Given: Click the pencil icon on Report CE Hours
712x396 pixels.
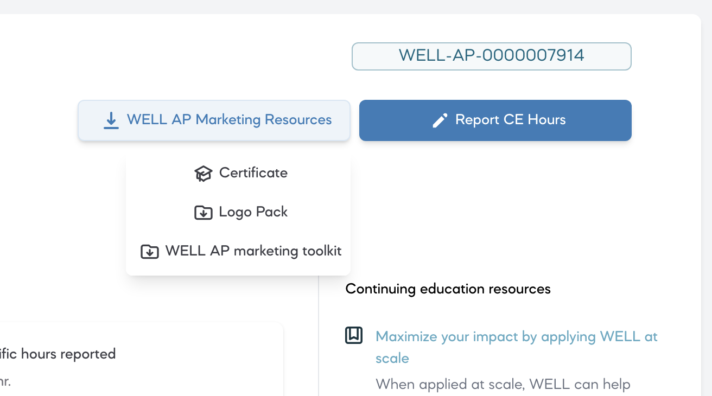Looking at the screenshot, I should [x=440, y=120].
